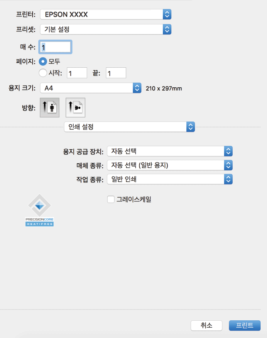
Task: Click the 프린트 button
Action: pyautogui.click(x=245, y=325)
